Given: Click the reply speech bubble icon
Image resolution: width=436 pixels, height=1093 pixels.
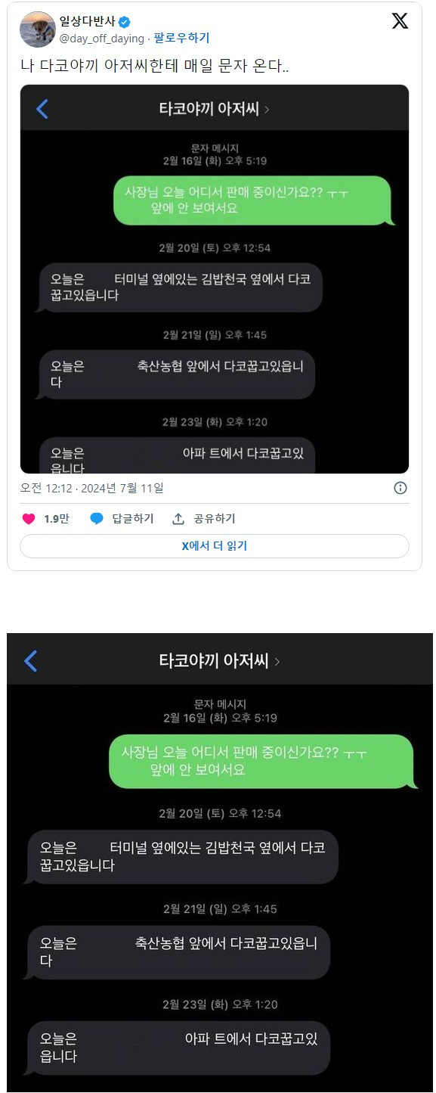Looking at the screenshot, I should (97, 519).
